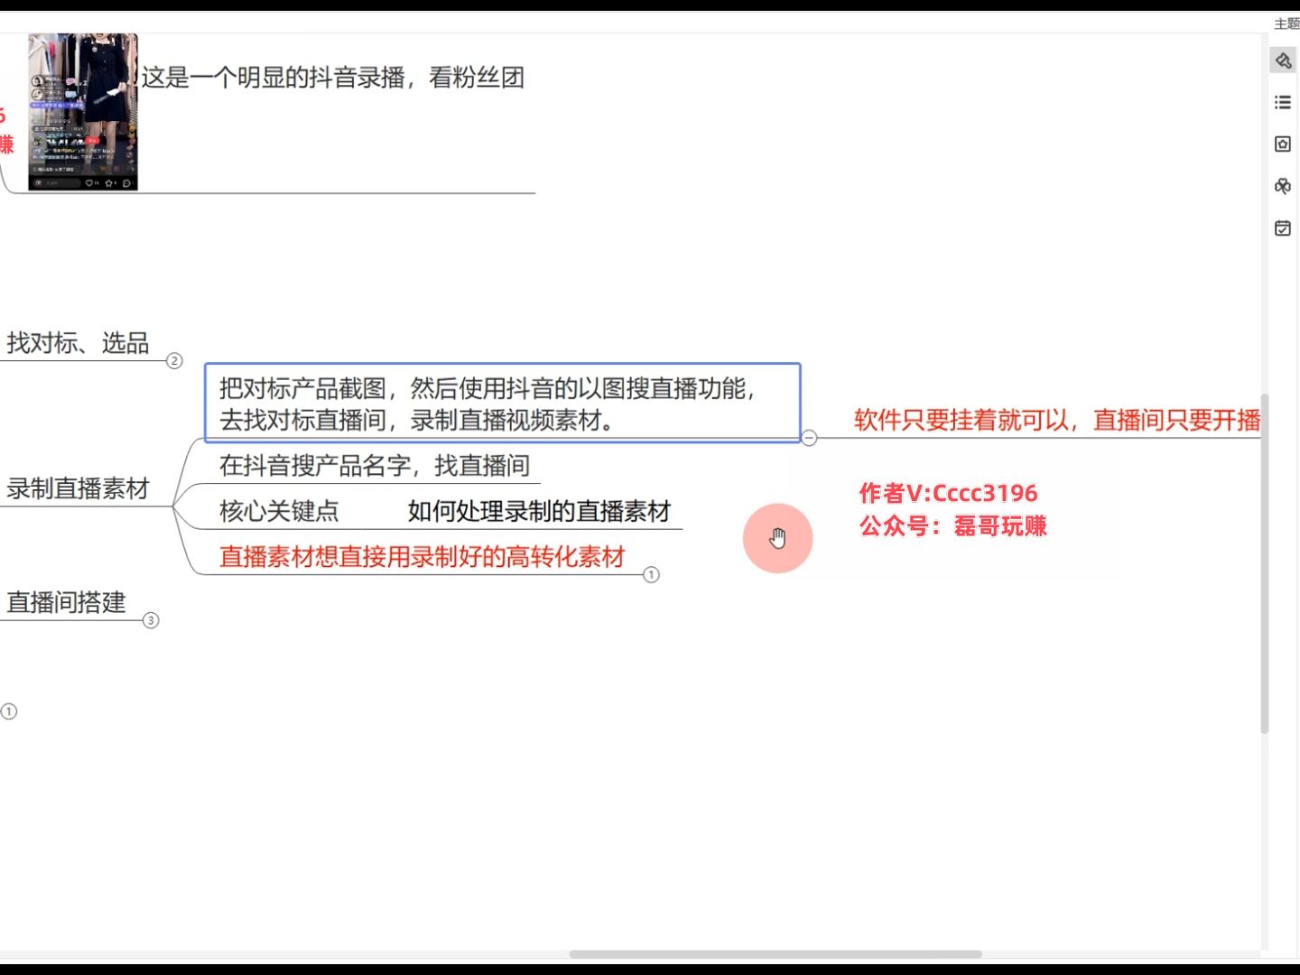Select node 如何处理录制的直播素材
1300x975 pixels.
tap(539, 511)
